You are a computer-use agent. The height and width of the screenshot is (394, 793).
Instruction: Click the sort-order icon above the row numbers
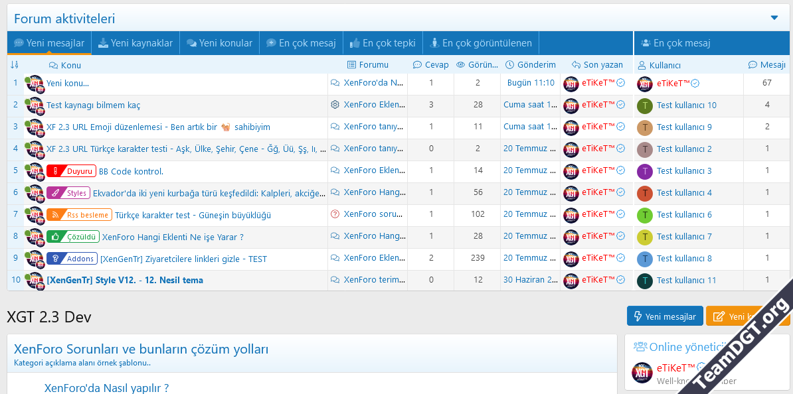[x=14, y=64]
